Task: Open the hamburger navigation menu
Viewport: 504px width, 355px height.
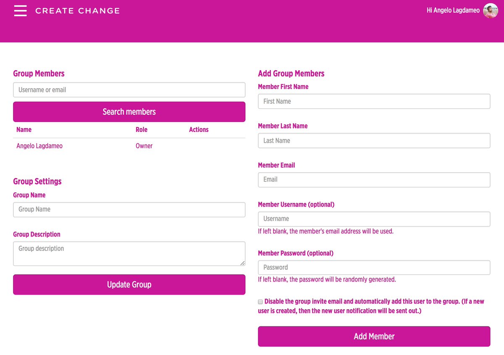Action: point(20,11)
